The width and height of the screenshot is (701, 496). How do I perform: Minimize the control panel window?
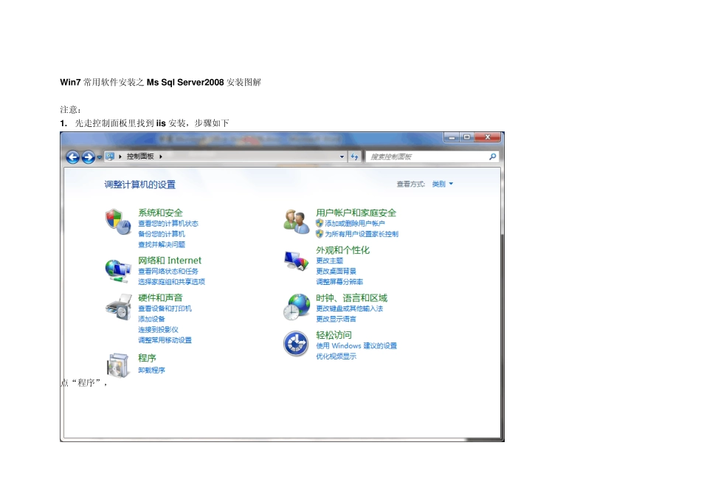[x=452, y=137]
